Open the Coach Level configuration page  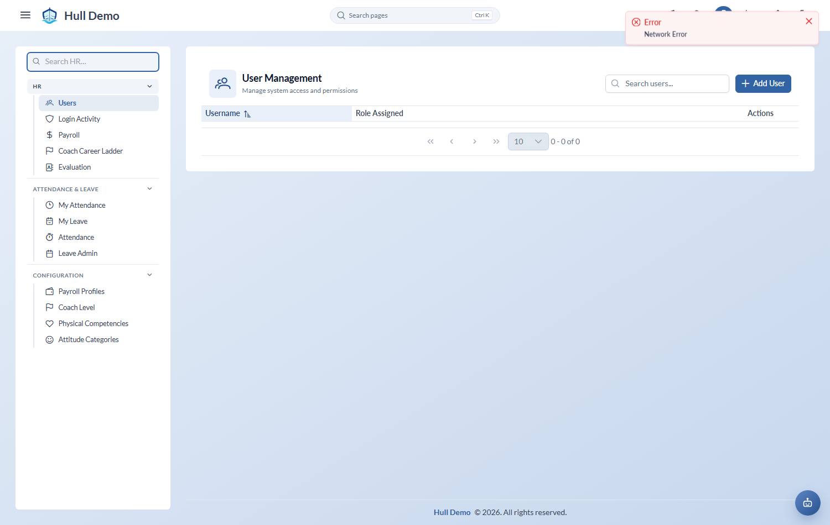coord(98,307)
